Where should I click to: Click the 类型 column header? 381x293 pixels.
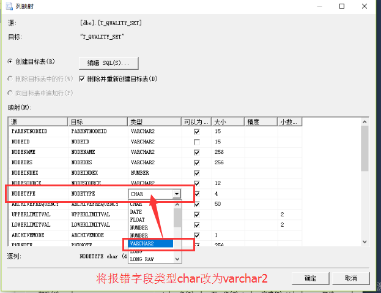tap(155, 122)
